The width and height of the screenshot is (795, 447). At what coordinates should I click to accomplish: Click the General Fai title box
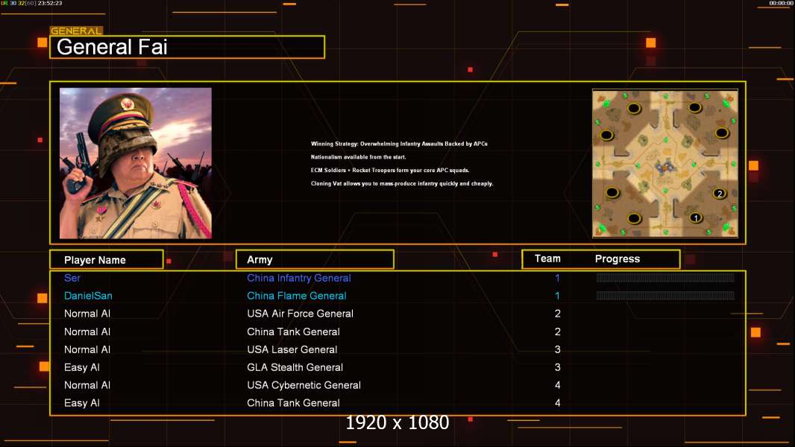[x=187, y=48]
